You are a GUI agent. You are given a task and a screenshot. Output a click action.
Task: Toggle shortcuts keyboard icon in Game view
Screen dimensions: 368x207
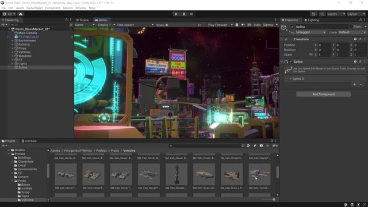[249, 25]
